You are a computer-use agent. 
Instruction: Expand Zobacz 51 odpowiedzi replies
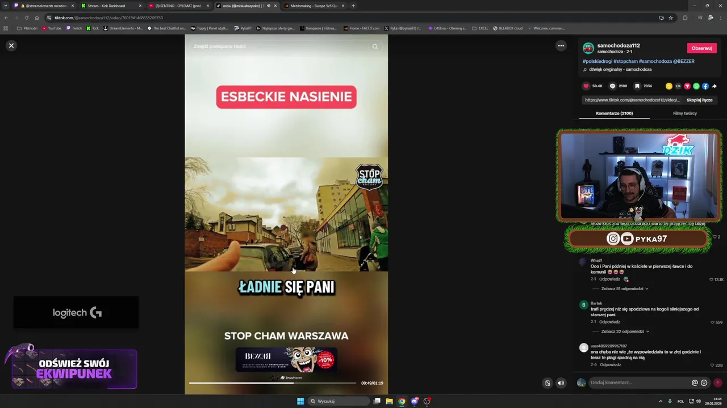pos(625,288)
